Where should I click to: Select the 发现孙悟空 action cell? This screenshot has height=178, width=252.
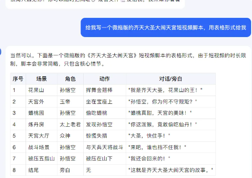[x=105, y=124]
